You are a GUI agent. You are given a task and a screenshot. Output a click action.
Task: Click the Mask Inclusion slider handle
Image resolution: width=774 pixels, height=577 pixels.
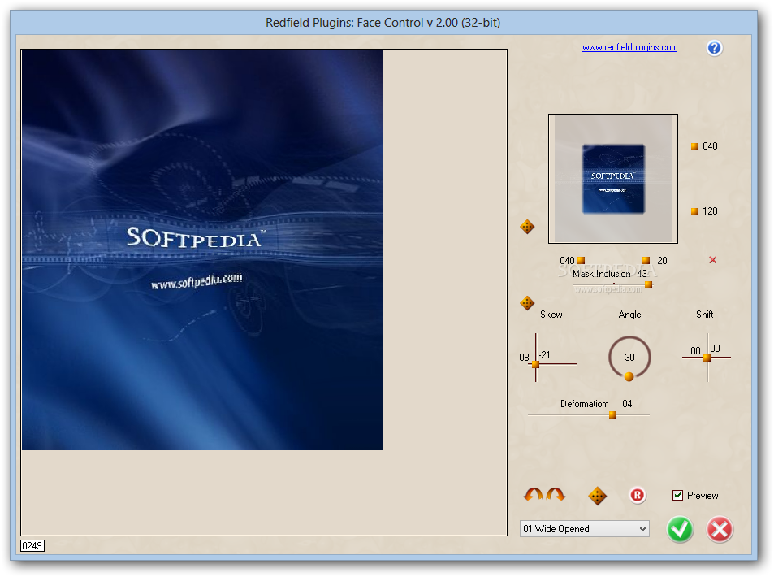(649, 284)
